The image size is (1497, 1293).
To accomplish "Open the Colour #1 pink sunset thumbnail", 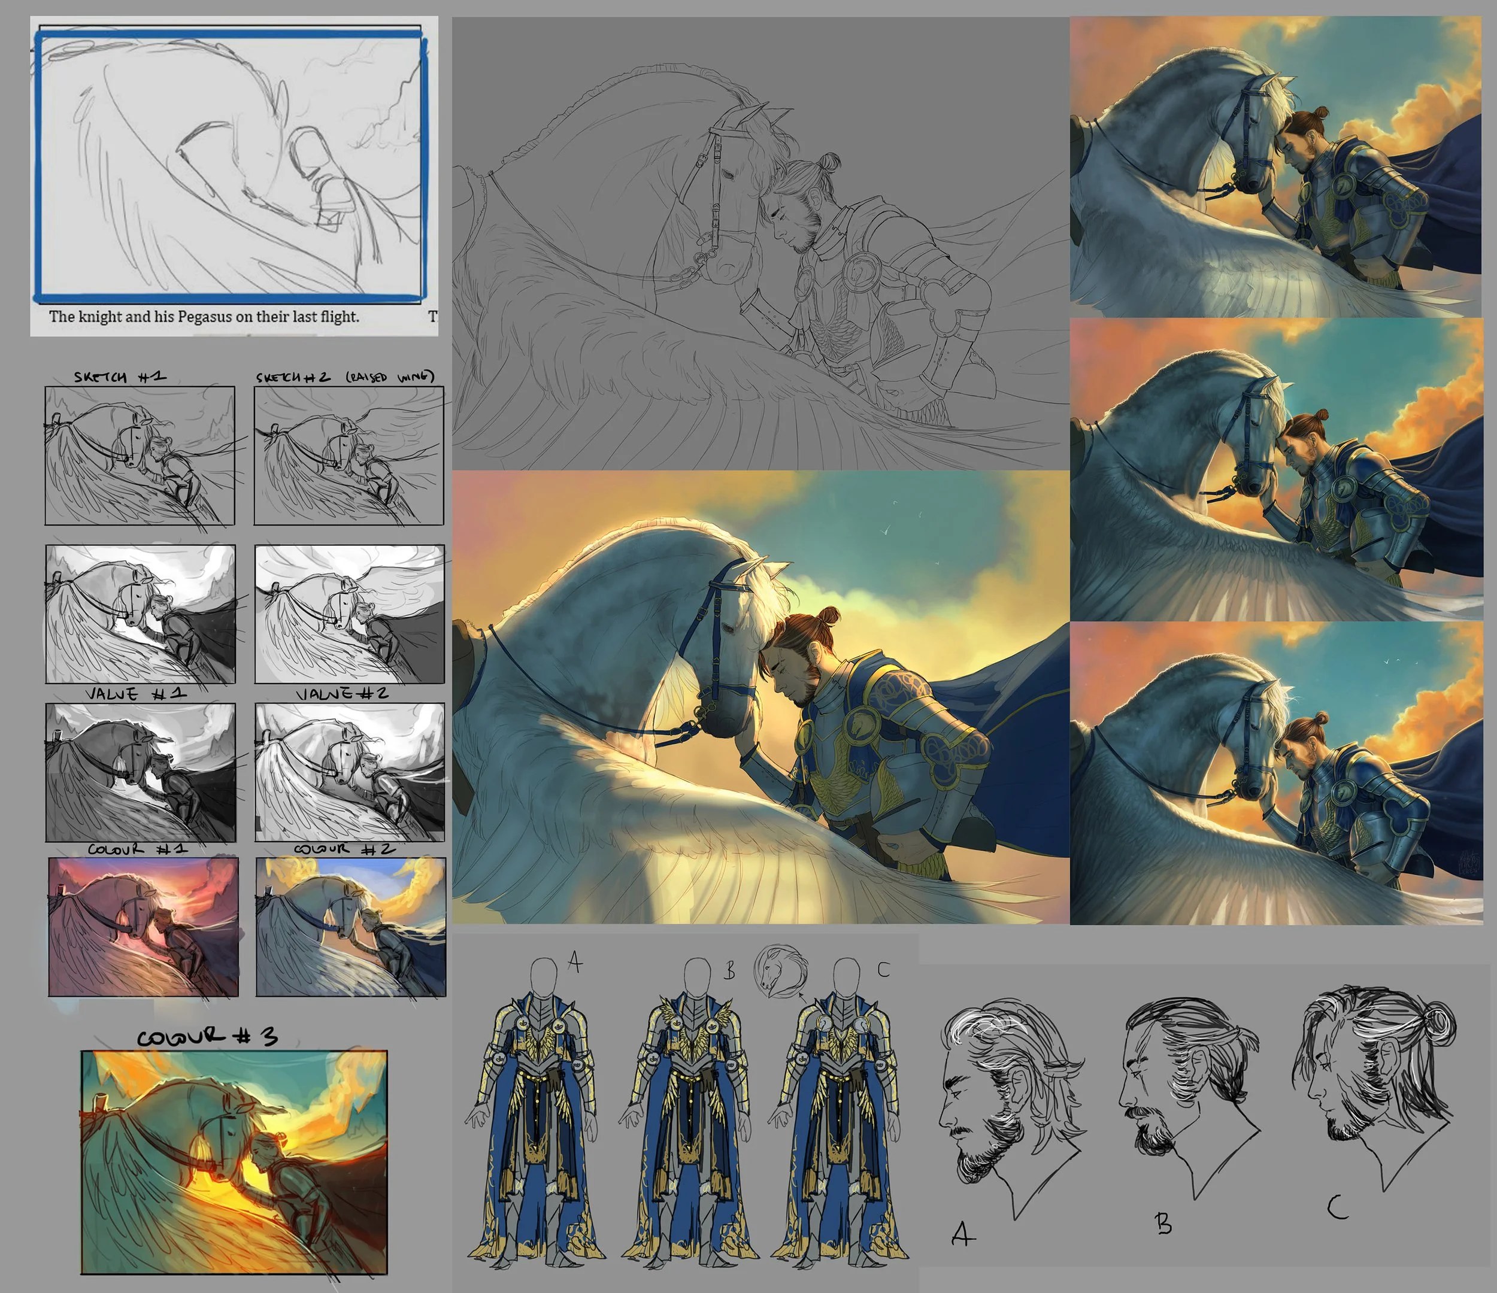I will click(x=143, y=927).
